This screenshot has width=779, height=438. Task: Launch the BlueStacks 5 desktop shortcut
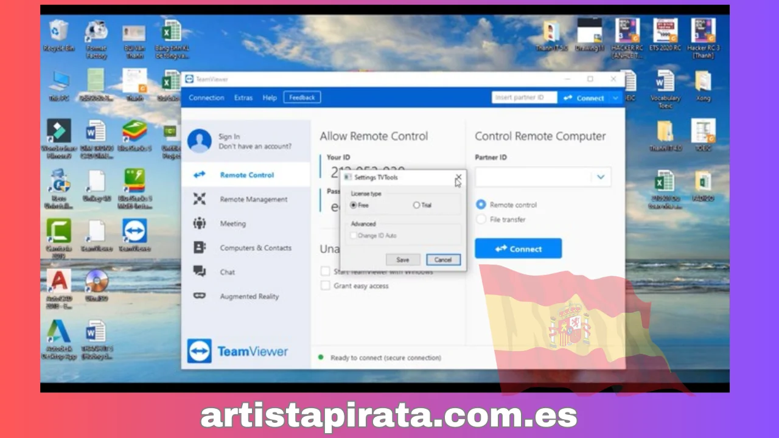134,136
